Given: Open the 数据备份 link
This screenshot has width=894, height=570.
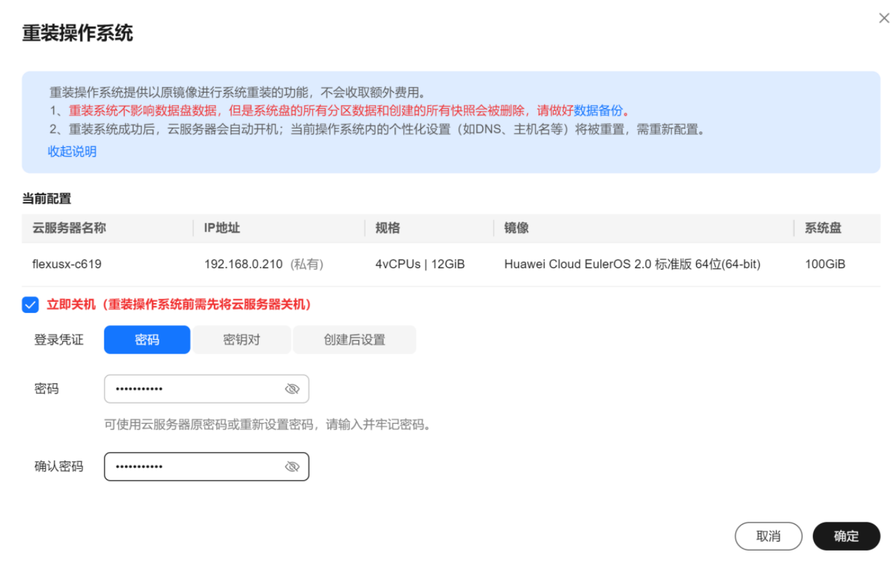Looking at the screenshot, I should tap(598, 111).
